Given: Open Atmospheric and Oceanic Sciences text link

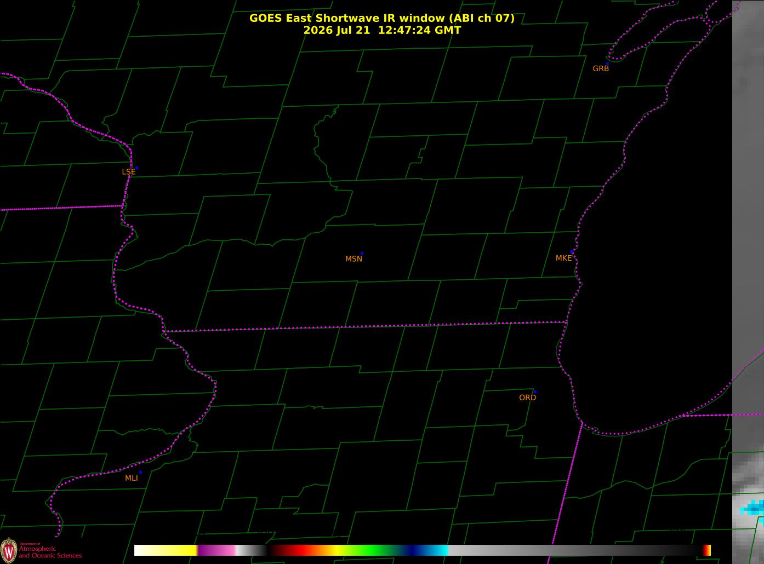Looking at the screenshot, I should point(50,552).
